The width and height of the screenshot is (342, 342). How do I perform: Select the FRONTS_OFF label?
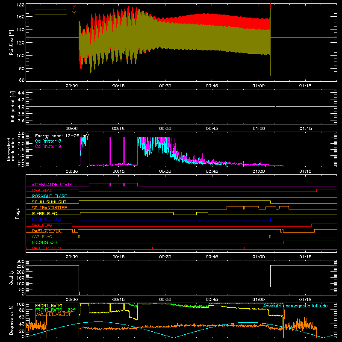[45, 242]
